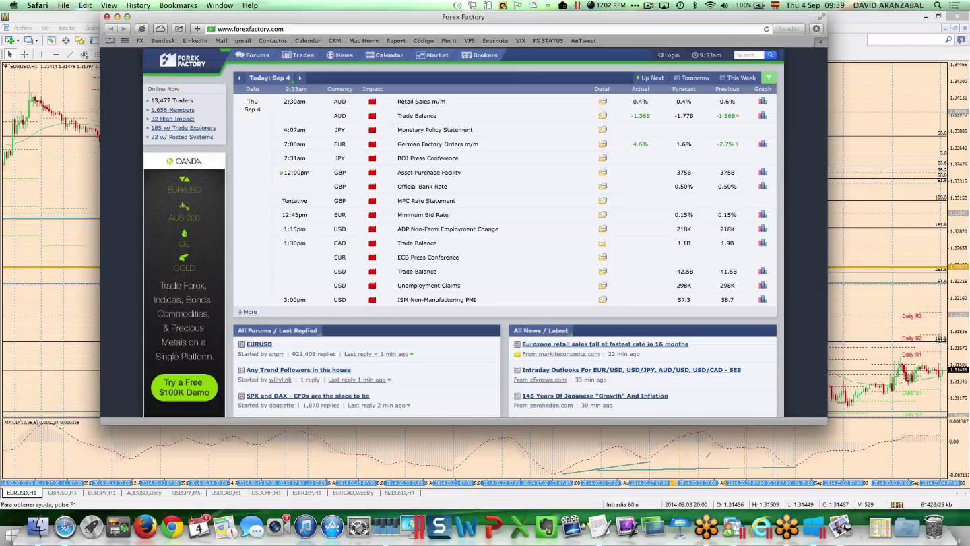Go to previous day arrow in calendar

pos(239,78)
